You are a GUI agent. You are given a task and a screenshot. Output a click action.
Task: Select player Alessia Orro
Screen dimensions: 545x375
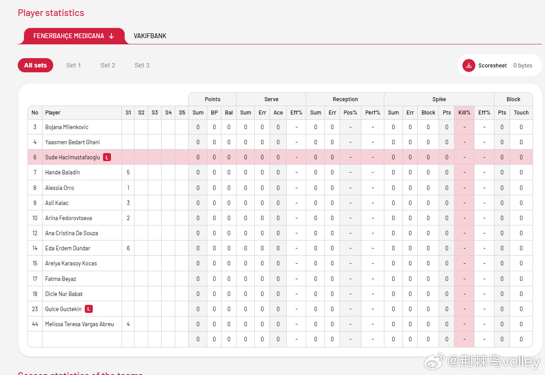coord(59,188)
